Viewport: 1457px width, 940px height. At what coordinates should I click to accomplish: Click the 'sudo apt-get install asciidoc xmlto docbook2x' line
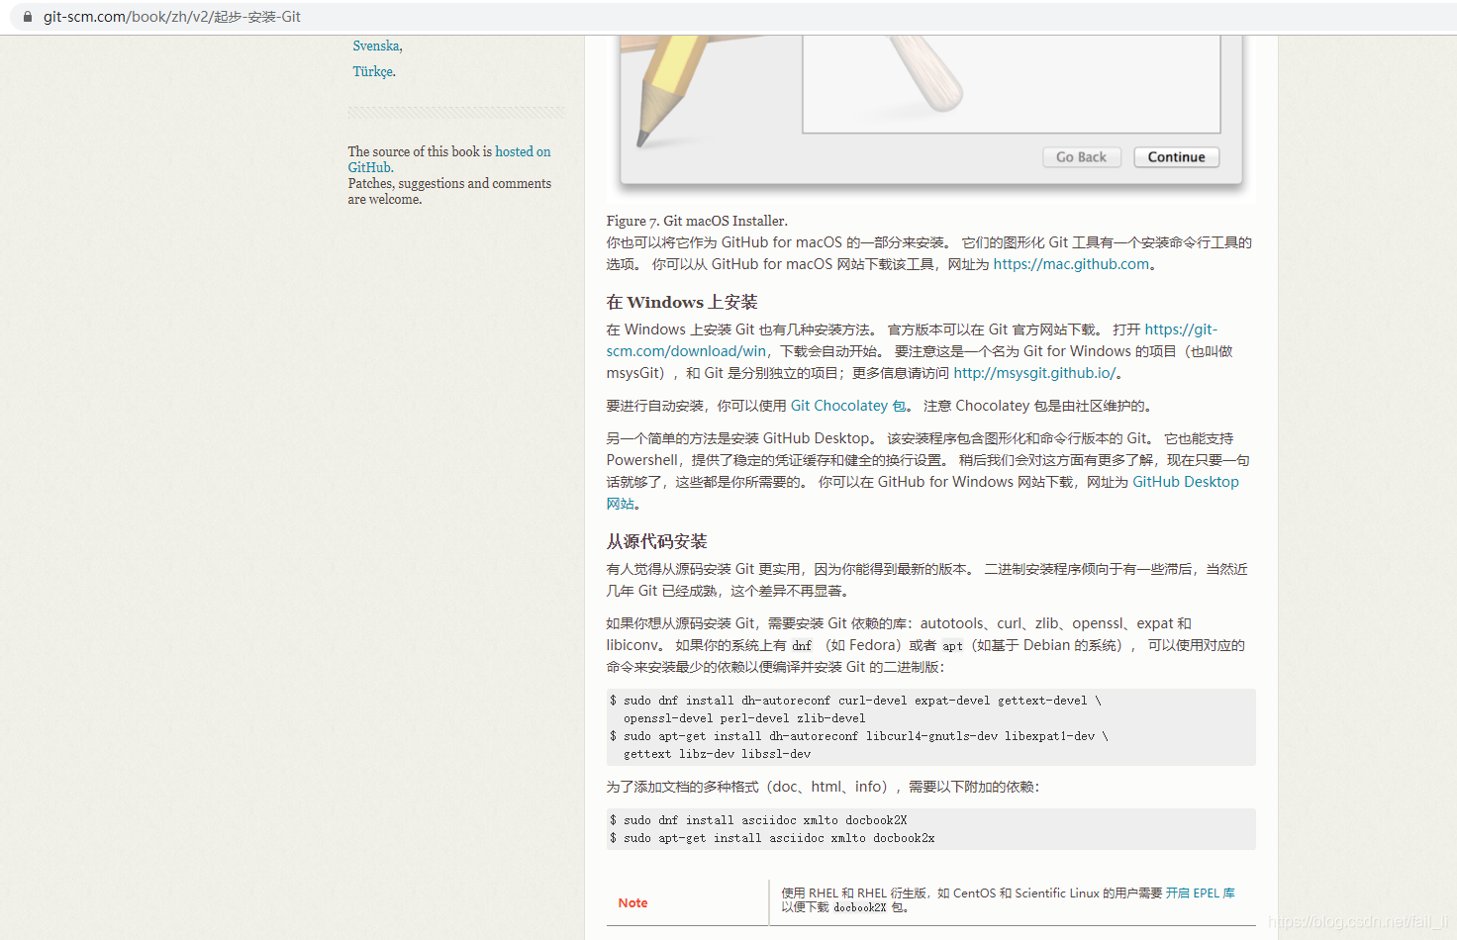pos(772,838)
